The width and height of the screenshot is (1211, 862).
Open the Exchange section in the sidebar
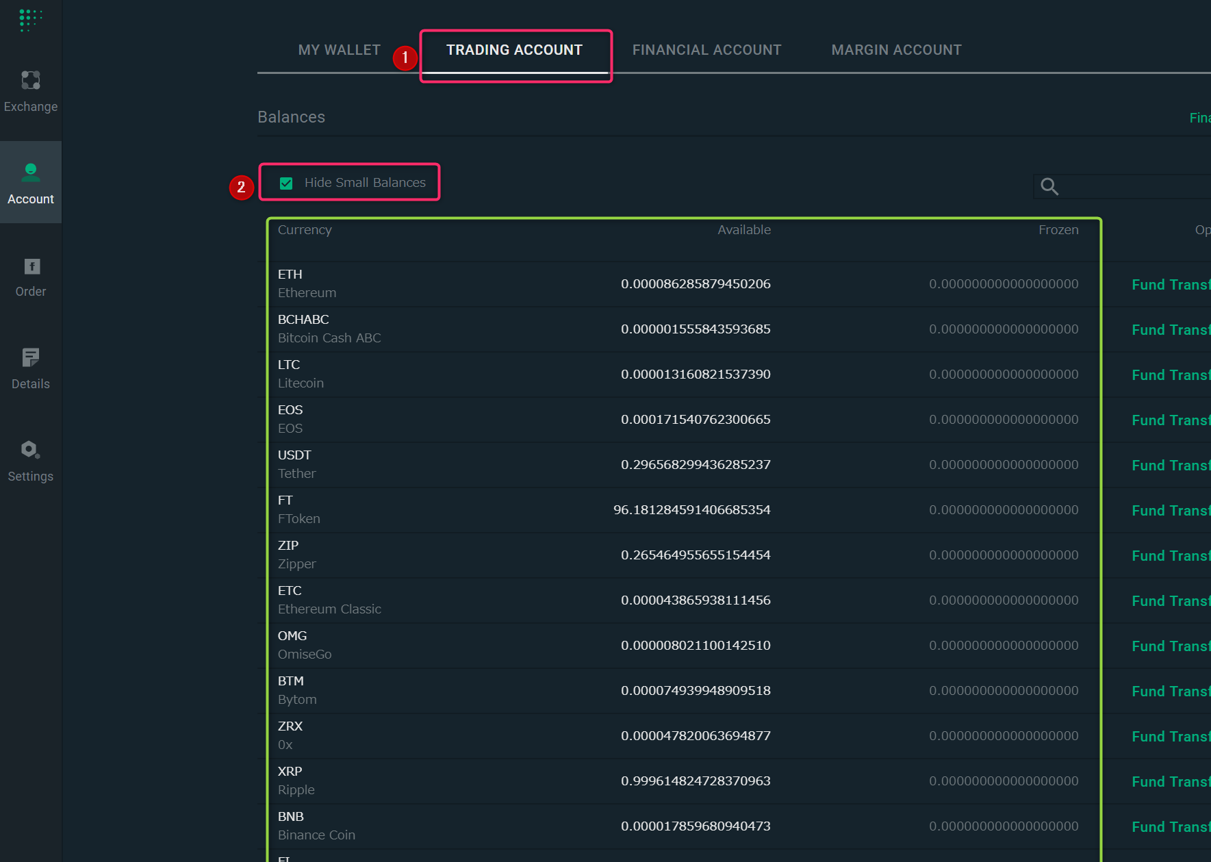click(x=31, y=92)
